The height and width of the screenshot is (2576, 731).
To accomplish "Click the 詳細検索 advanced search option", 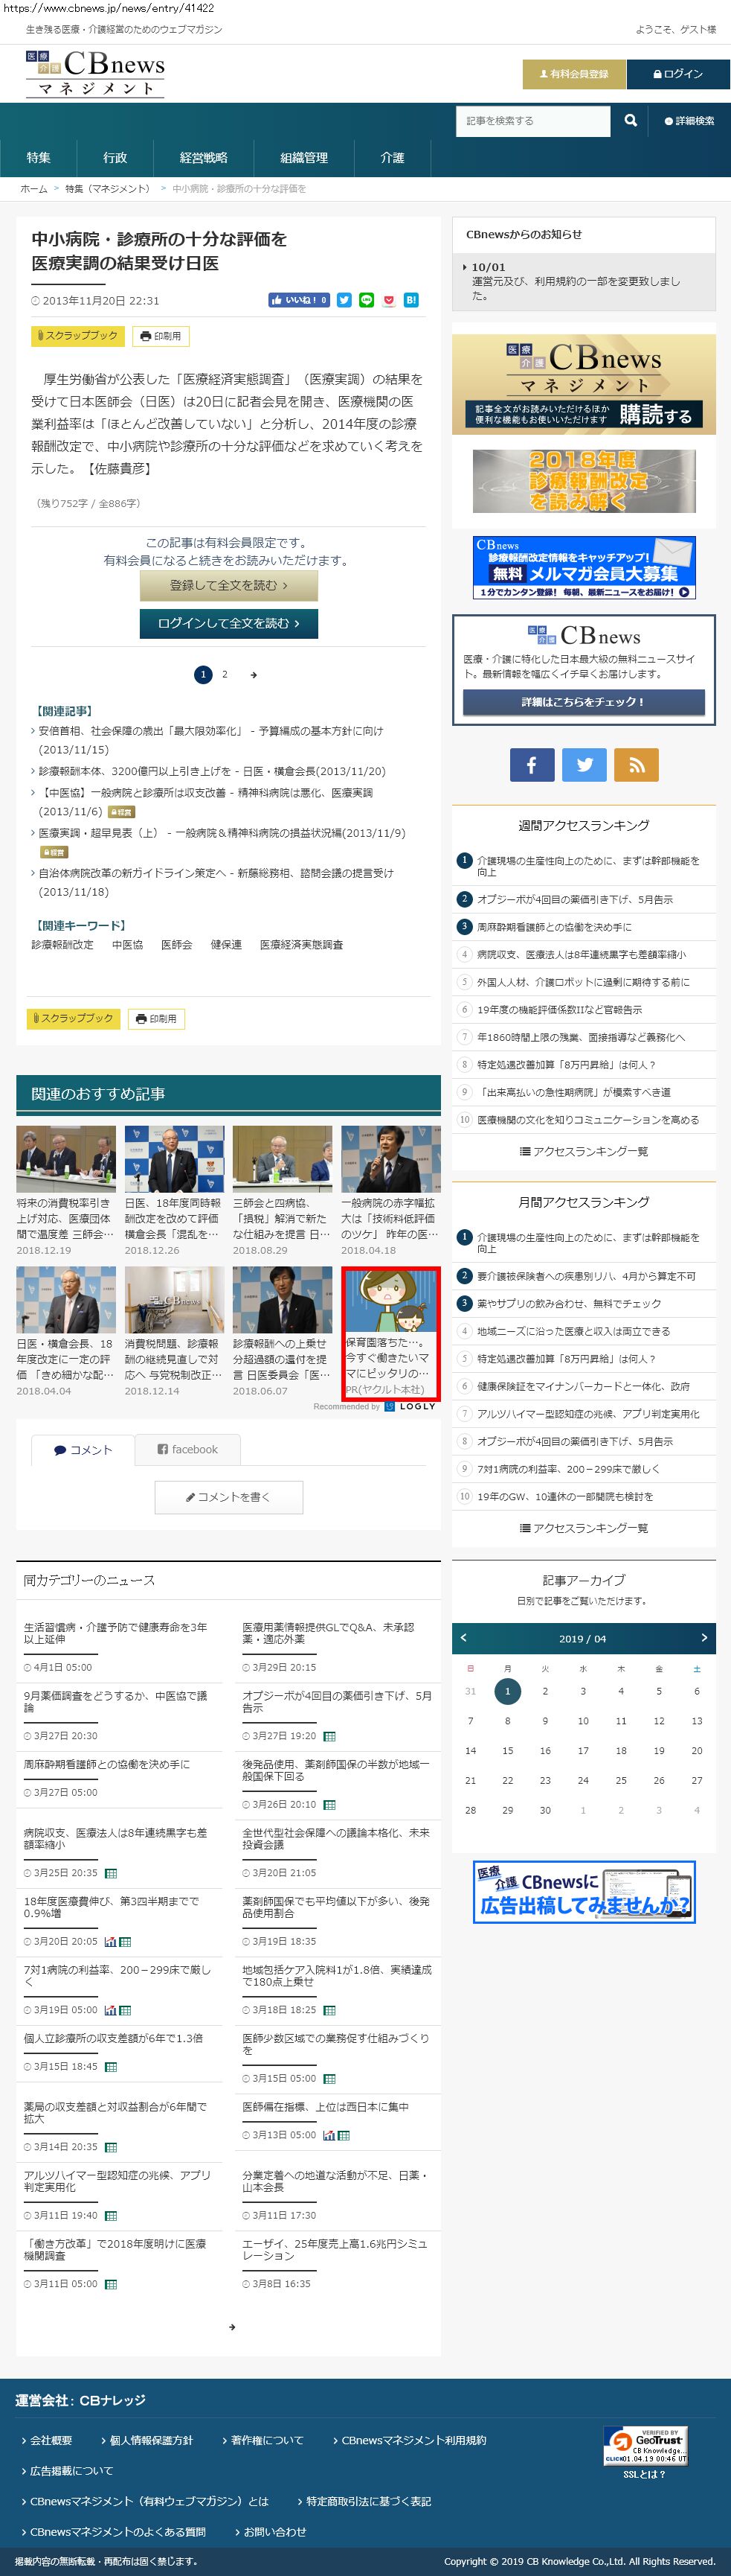I will (689, 121).
